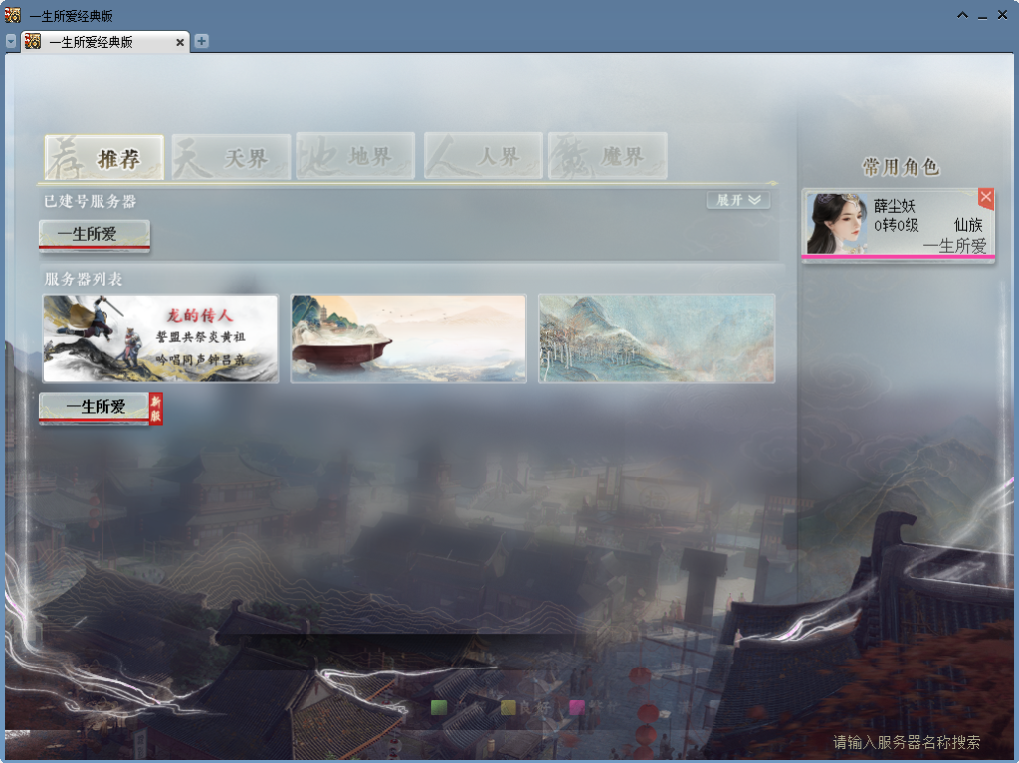This screenshot has width=1019, height=763.
Task: Open a new tab with the plus icon
Action: tap(201, 41)
